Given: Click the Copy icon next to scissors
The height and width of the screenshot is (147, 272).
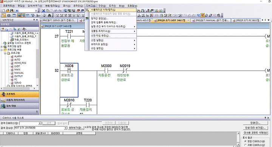Looking at the screenshot, I should point(48,11).
